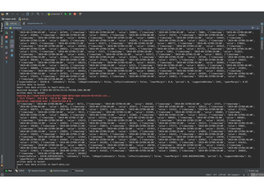Close the sub.py editor tab
The width and height of the screenshot is (264, 188).
tap(19, 24)
